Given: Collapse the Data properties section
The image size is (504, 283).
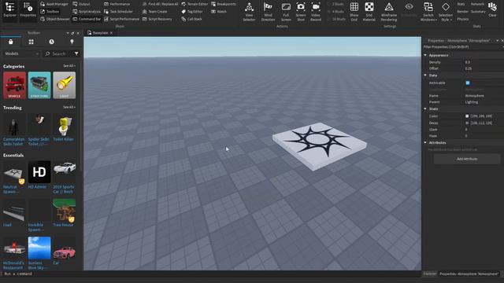Looking at the screenshot, I should [x=425, y=75].
